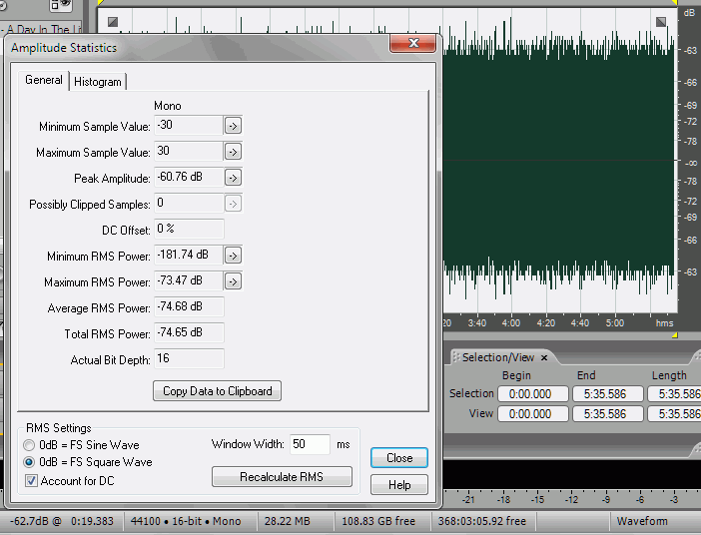This screenshot has width=701, height=535.
Task: Click the View End time field
Action: [608, 414]
